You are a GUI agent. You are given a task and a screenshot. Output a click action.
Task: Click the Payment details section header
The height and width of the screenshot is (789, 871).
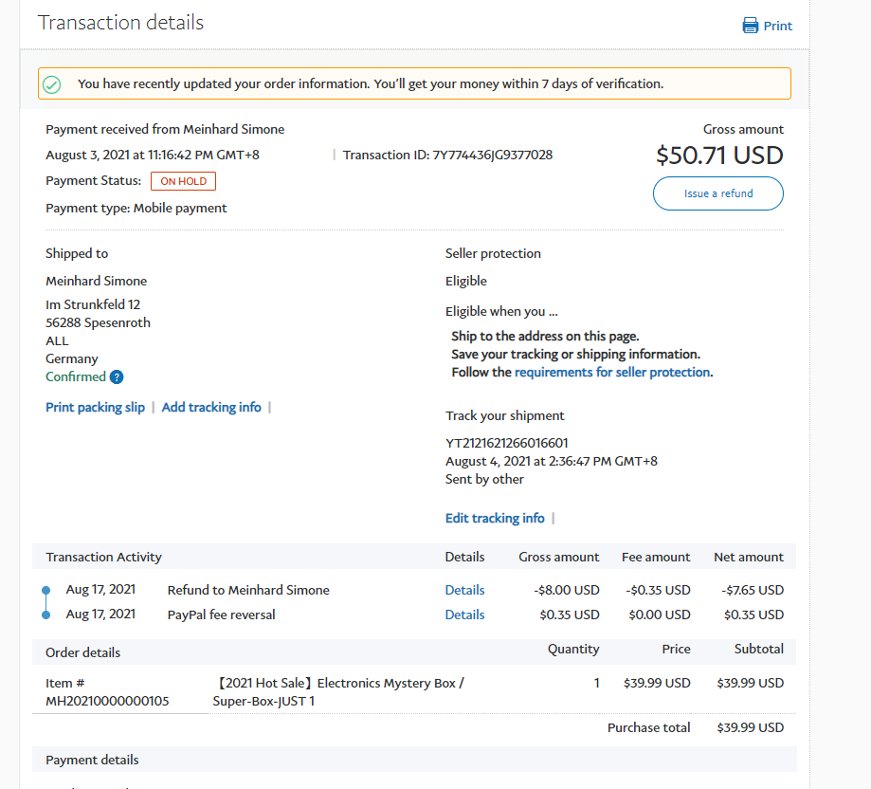click(92, 760)
